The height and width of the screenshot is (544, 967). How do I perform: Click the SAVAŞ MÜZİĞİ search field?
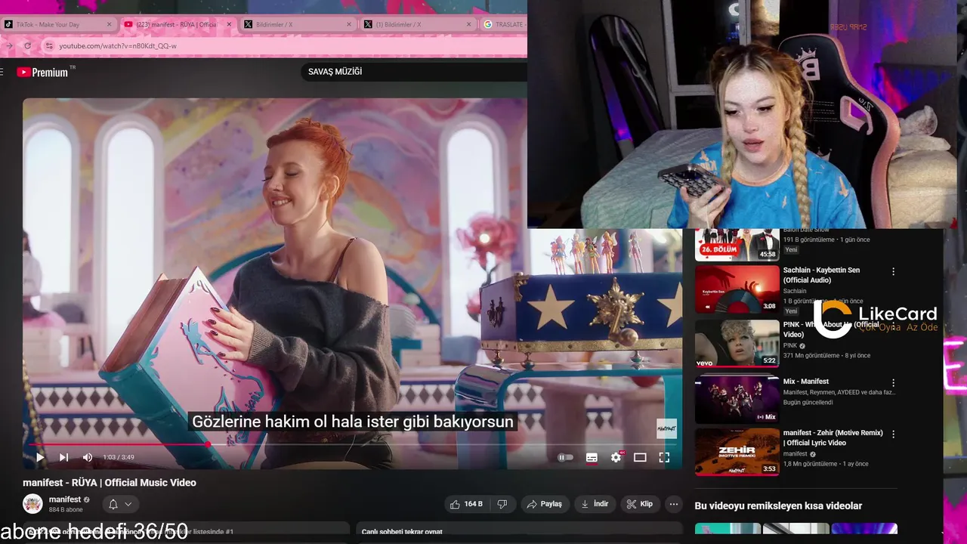414,72
